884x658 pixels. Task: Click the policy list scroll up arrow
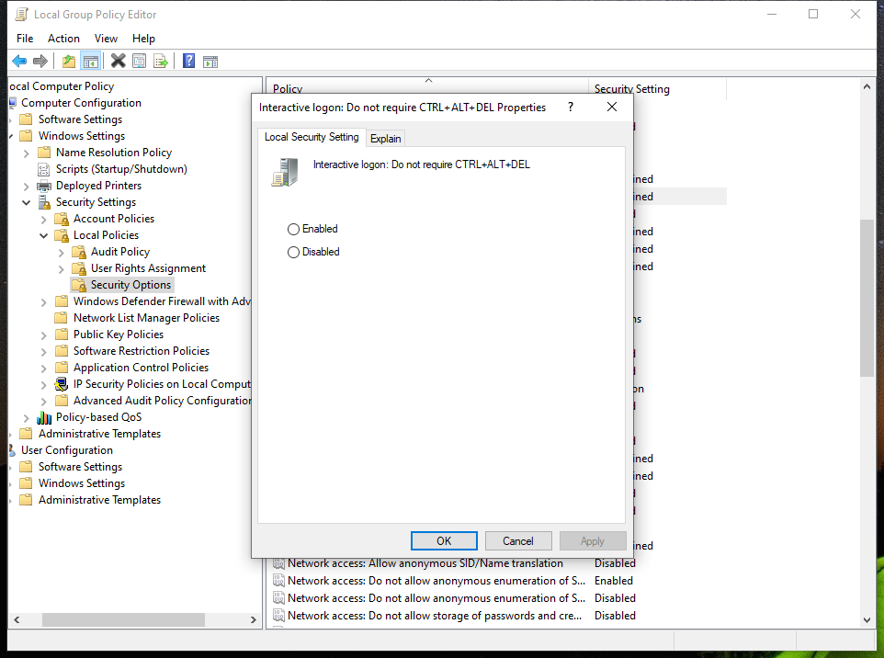(x=867, y=86)
